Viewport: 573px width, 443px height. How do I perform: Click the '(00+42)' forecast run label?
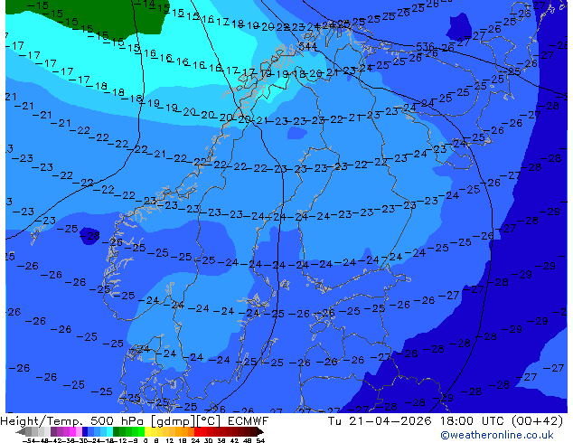tap(537, 421)
